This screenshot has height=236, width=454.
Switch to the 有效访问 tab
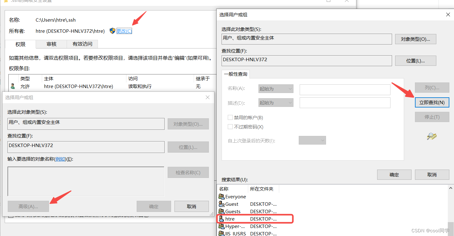pos(82,44)
